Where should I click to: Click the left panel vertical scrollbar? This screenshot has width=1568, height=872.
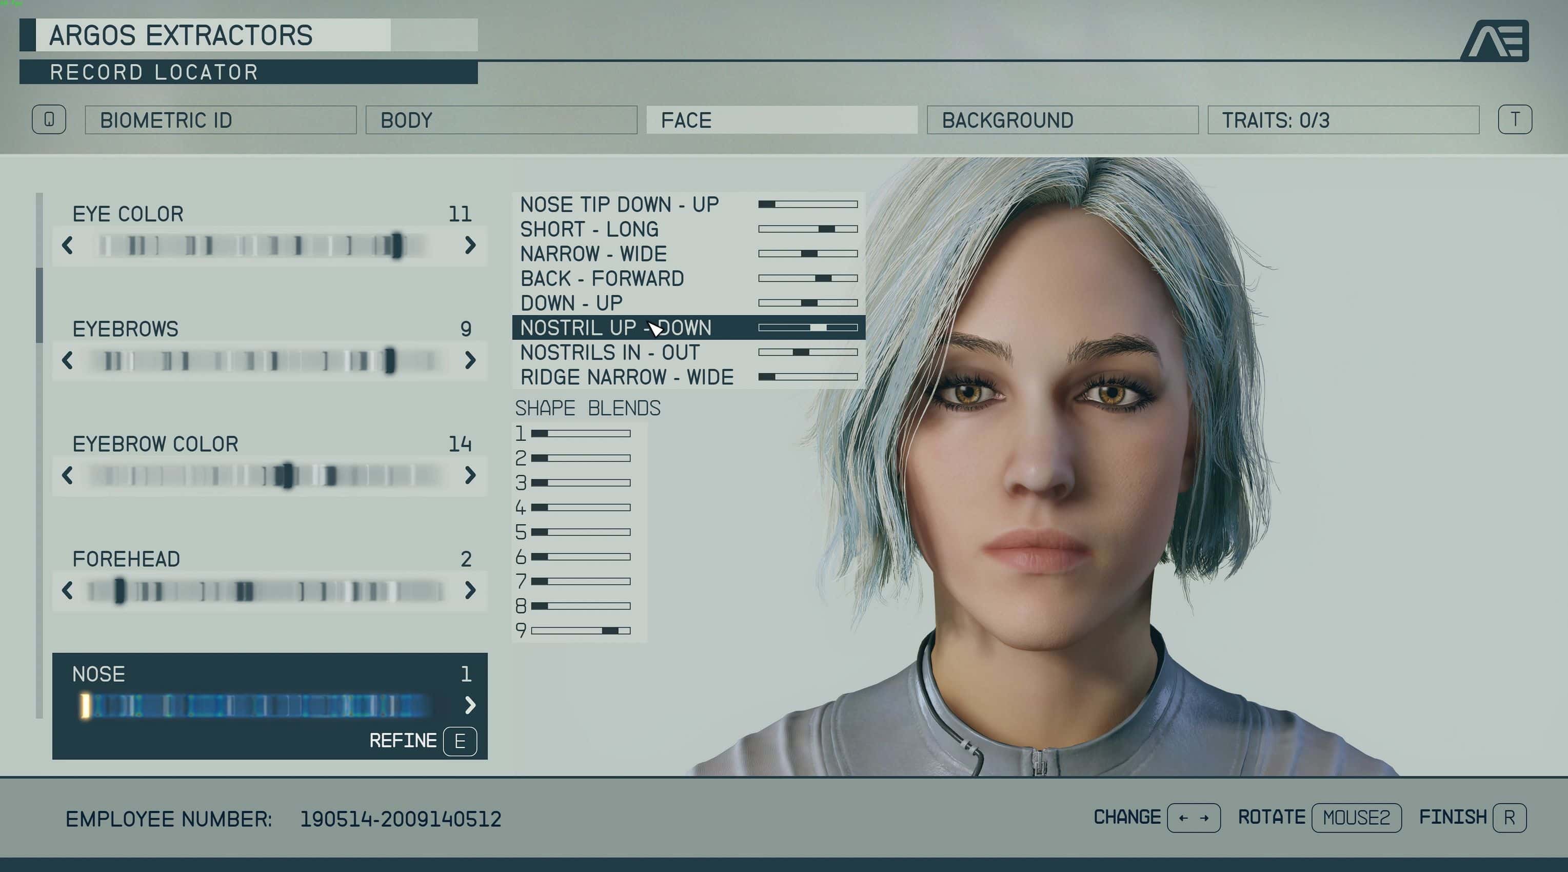point(39,305)
